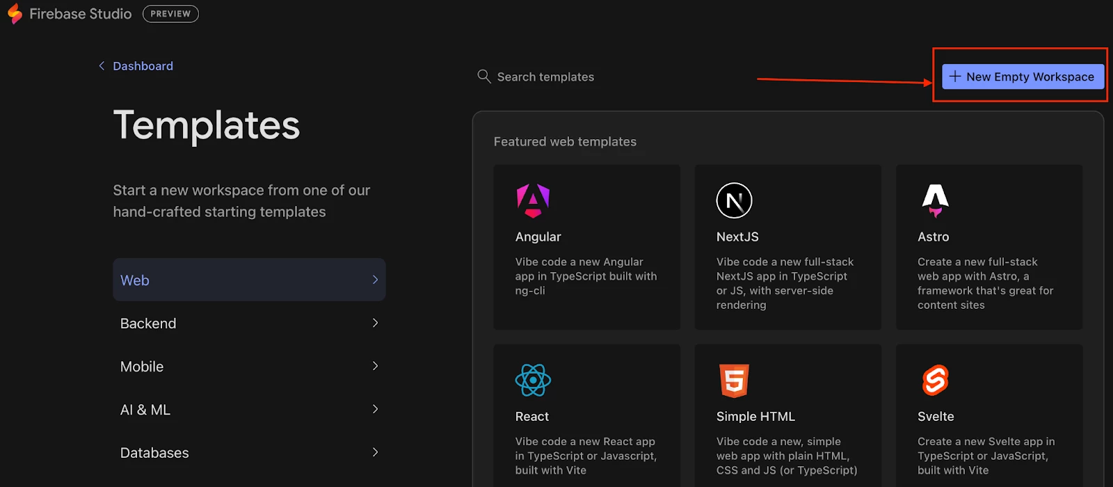Viewport: 1113px width, 487px height.
Task: Click the PREVIEW badge
Action: tap(170, 14)
